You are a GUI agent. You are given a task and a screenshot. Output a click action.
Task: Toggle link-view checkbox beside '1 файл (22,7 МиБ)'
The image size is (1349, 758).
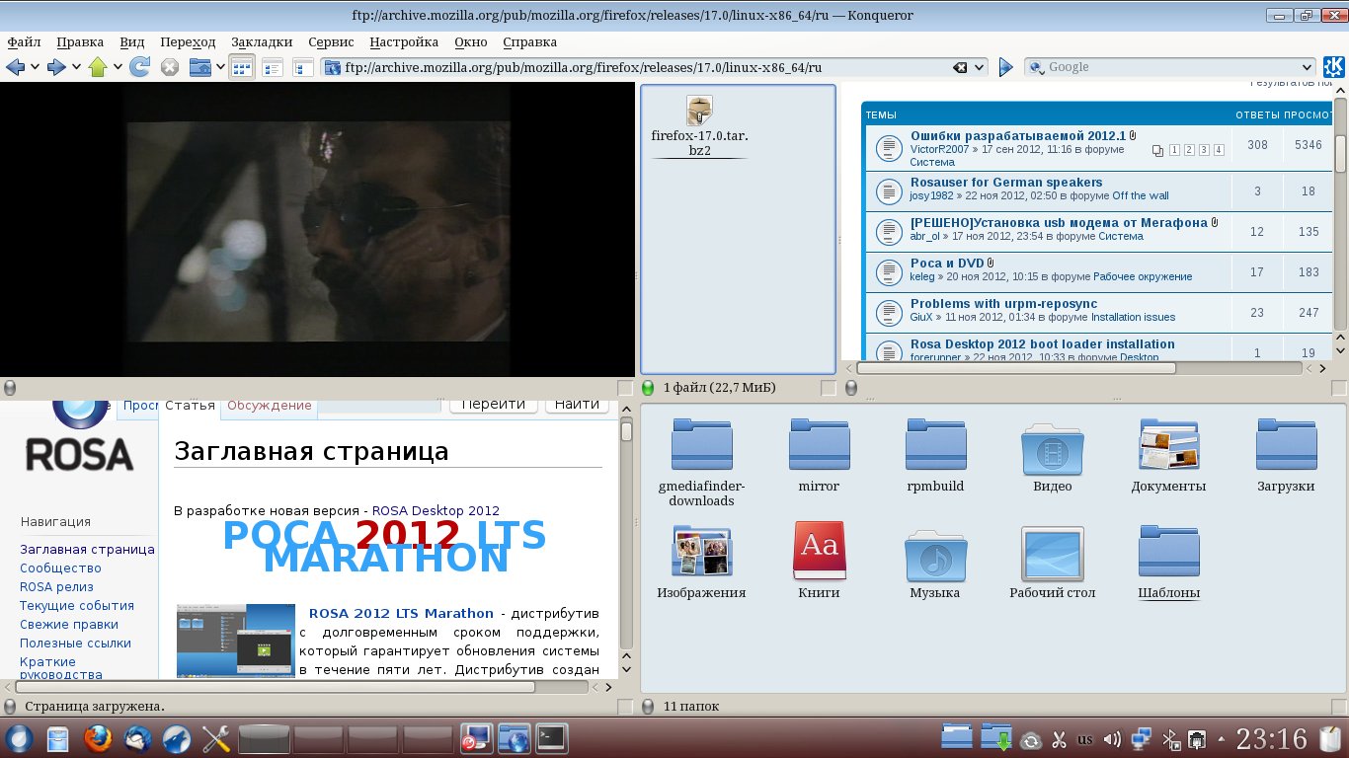(829, 388)
